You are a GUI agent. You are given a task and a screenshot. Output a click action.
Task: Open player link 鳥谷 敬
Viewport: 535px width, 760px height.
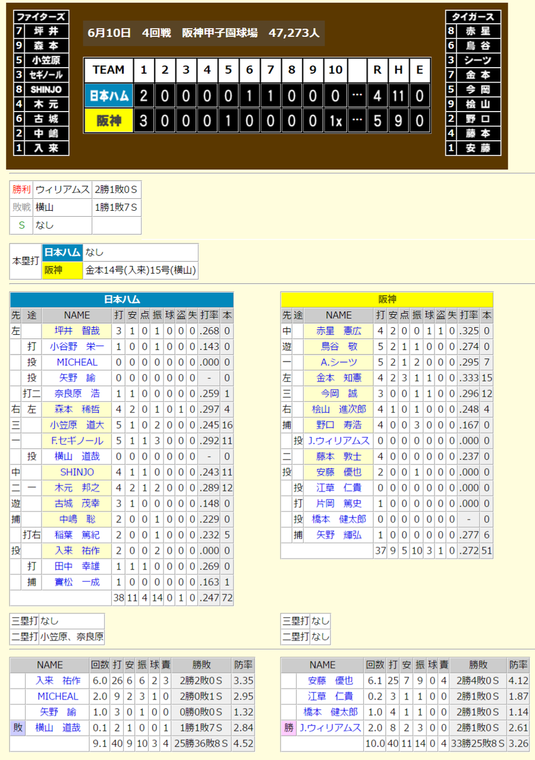(x=339, y=347)
